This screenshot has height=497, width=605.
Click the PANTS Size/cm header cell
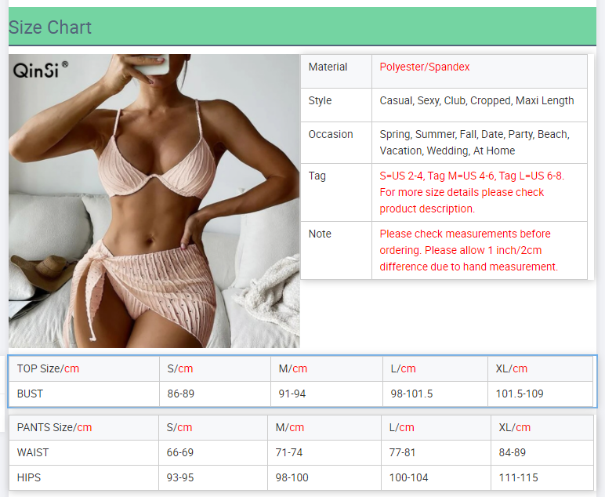54,427
